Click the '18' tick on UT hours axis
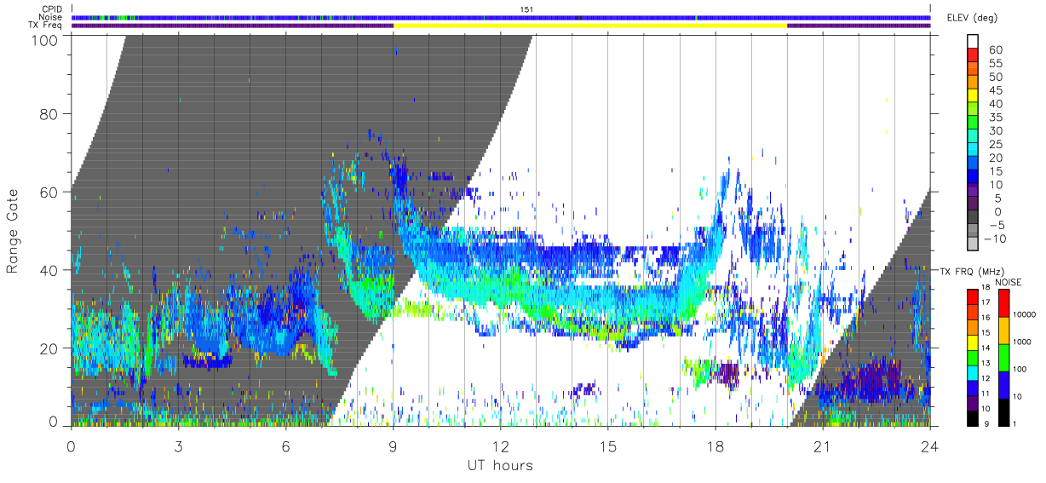 click(x=716, y=446)
